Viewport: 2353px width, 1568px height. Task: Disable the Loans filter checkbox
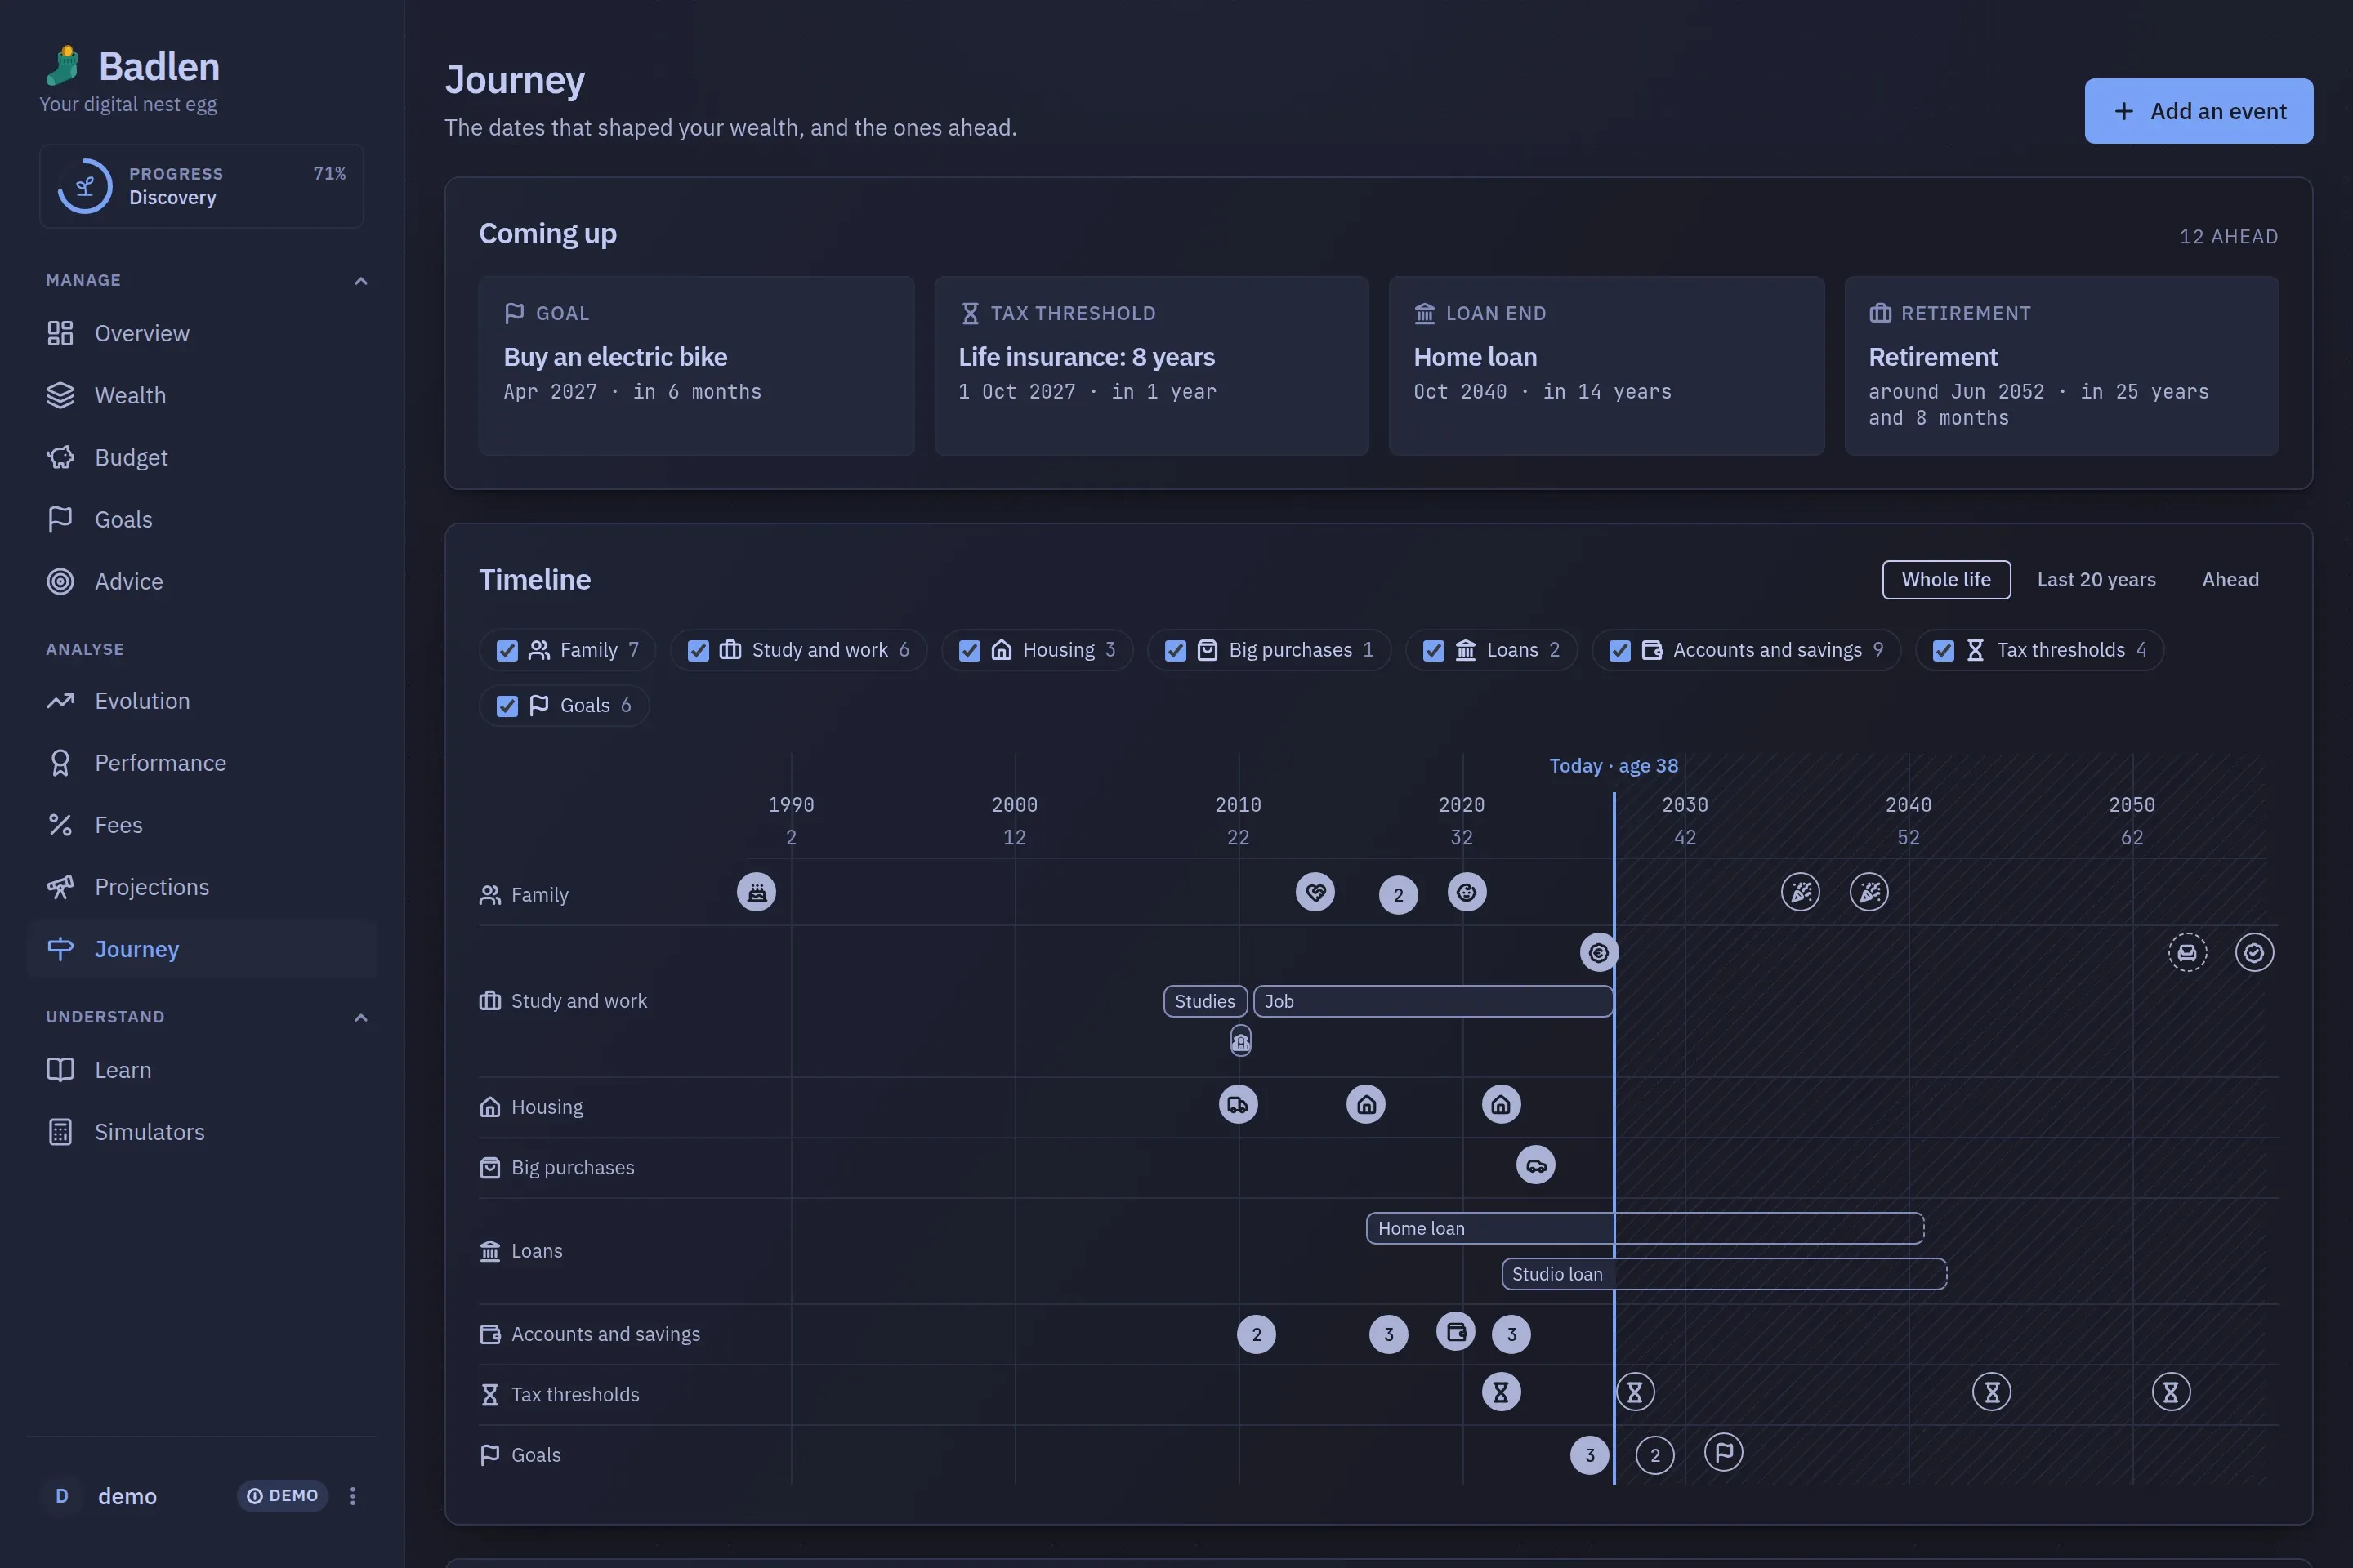pos(1434,650)
